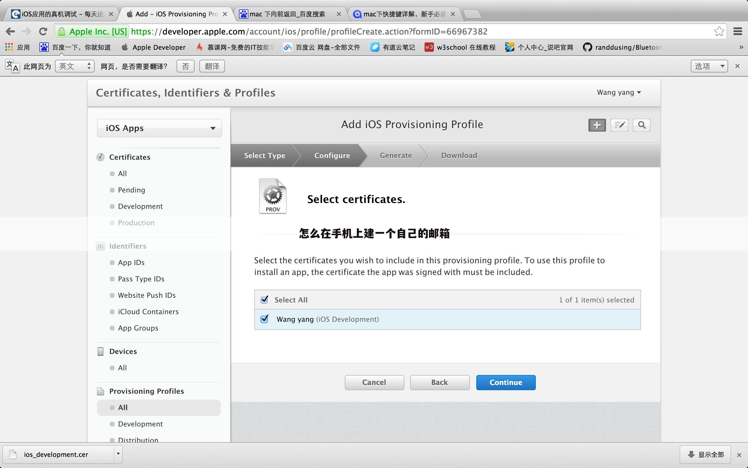Click the Back button
748x468 pixels.
click(439, 383)
